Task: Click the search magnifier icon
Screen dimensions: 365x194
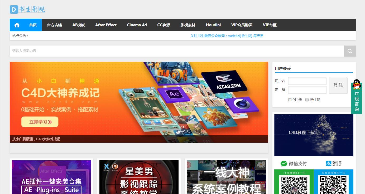Action: [x=350, y=51]
